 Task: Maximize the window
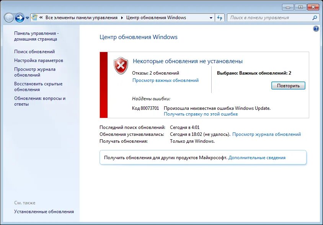click(x=300, y=7)
